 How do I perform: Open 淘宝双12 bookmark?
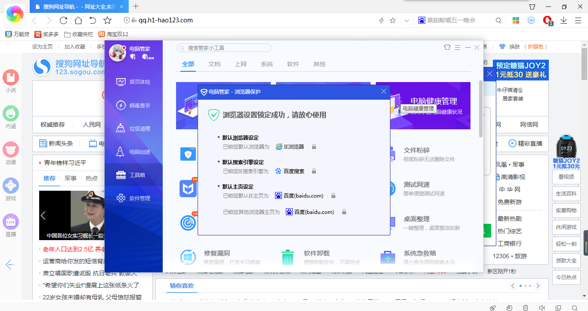click(113, 34)
